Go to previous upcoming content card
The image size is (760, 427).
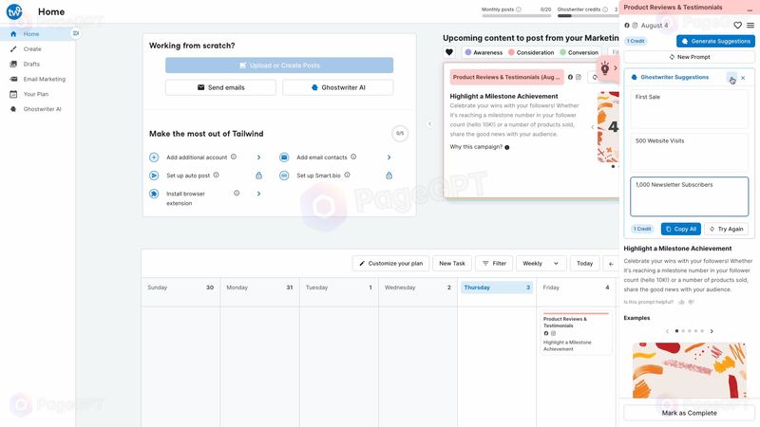click(430, 124)
